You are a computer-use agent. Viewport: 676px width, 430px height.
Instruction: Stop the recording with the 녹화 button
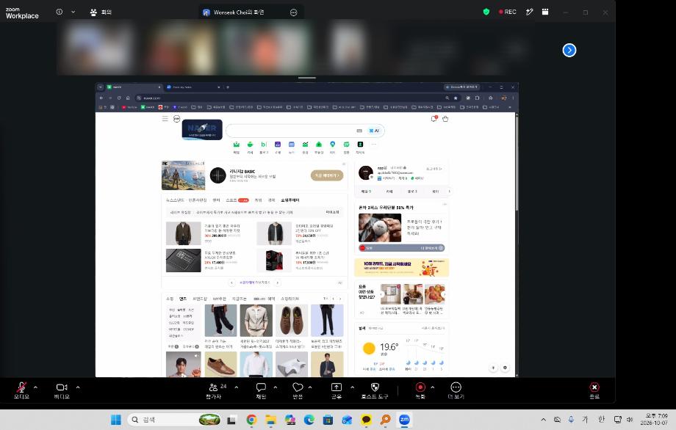[x=420, y=390]
